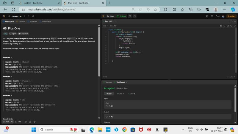
Task: Close the Test Result tab
Action: 126,82
